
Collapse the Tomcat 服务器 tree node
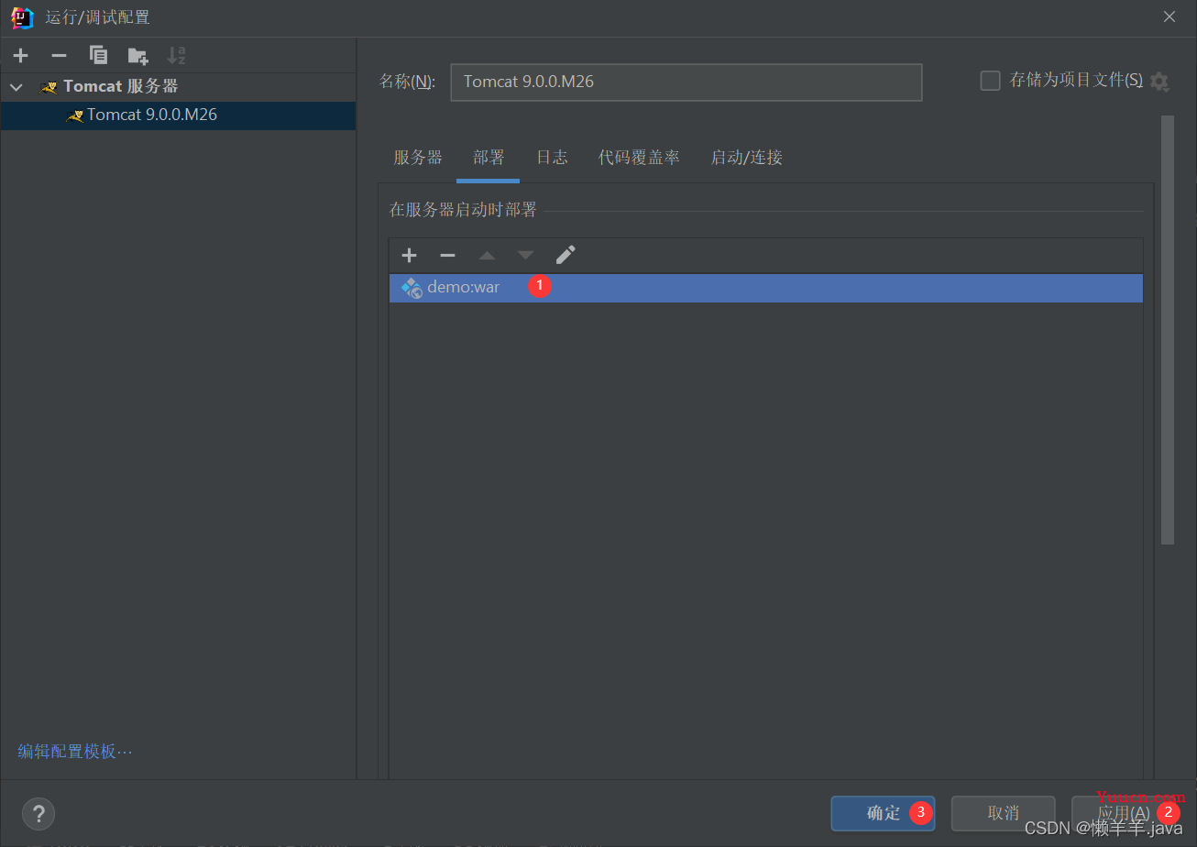point(16,87)
